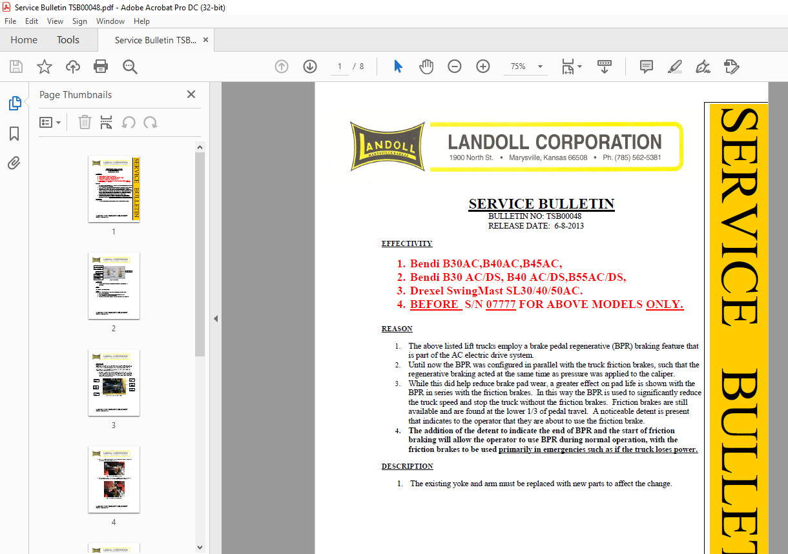The height and width of the screenshot is (554, 788).
Task: Select the Service Bulletin TSB document tab
Action: (156, 40)
